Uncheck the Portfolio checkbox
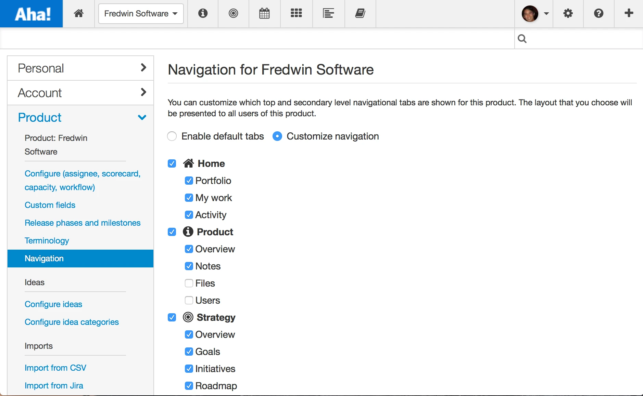Image resolution: width=643 pixels, height=396 pixels. (x=189, y=181)
